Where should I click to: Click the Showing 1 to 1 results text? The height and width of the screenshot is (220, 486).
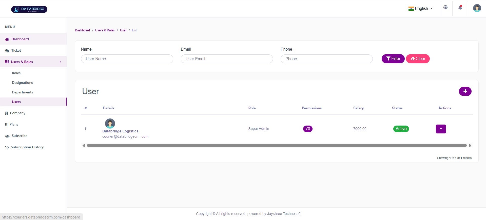(x=454, y=158)
